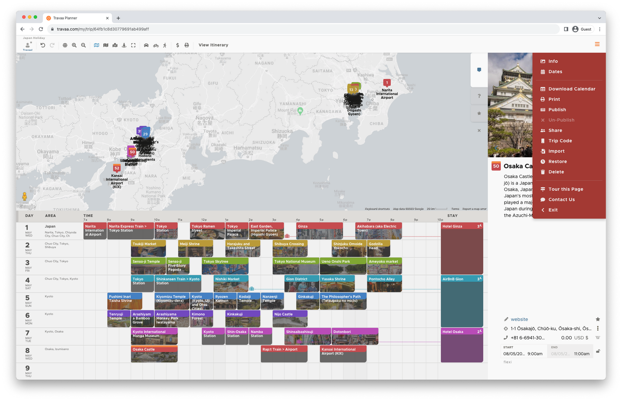This screenshot has width=622, height=401.
Task: Toggle car driving travel mode
Action: tap(146, 45)
